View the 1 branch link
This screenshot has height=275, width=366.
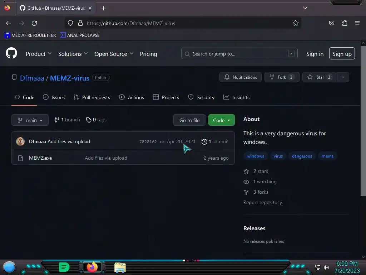[67, 120]
